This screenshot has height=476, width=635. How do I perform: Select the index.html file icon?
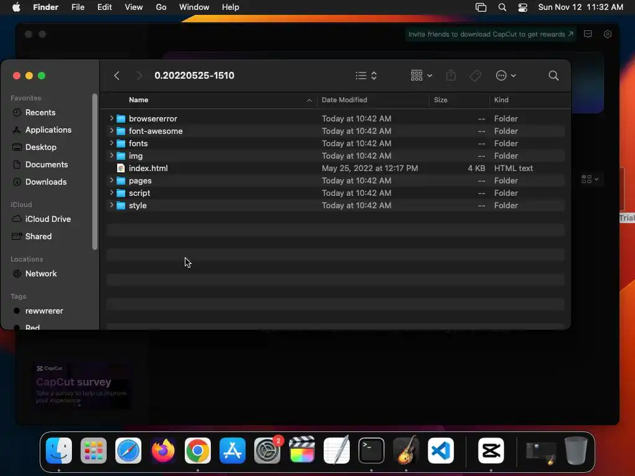pyautogui.click(x=121, y=168)
